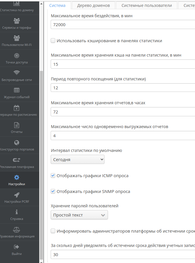Open Правовая информация sidebar link
The image size is (195, 263).
[17, 233]
